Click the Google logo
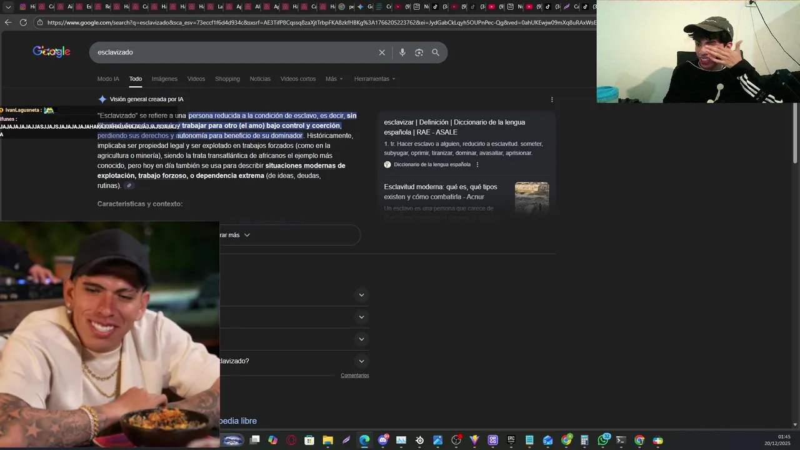Screen dimensions: 800x450 [52, 52]
